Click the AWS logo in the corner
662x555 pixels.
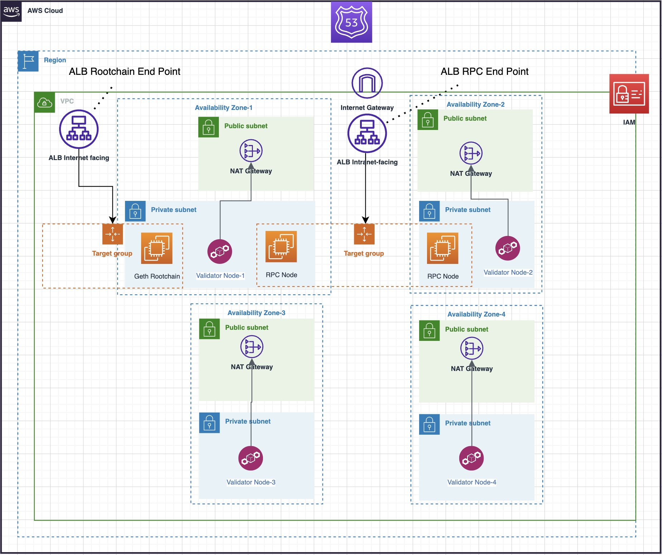tap(11, 11)
